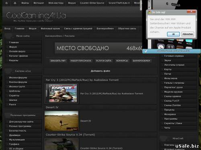The width and height of the screenshot is (201, 150).
Task: Select the Файловый архив navigation tab
Action: [50, 28]
